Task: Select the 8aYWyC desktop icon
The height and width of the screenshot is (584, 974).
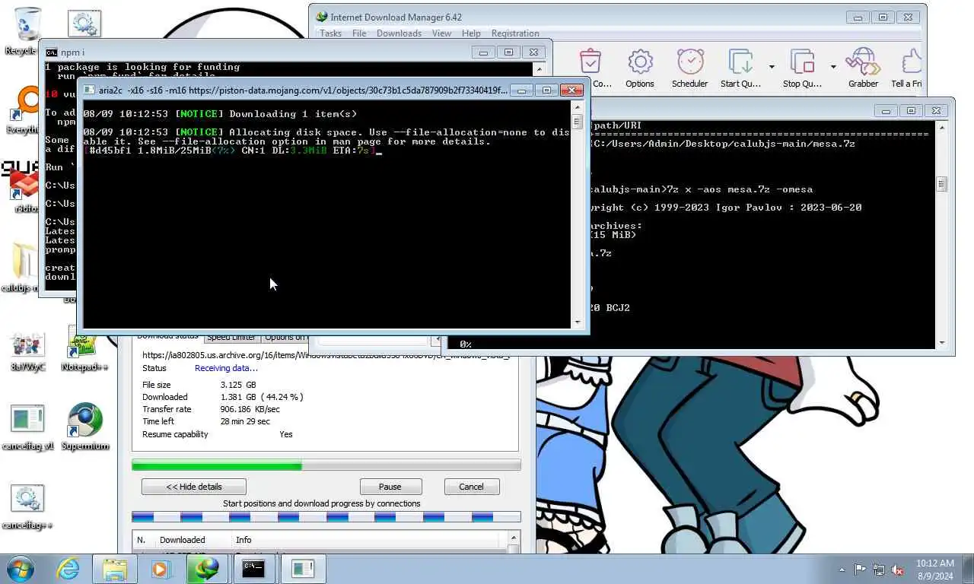Action: (28, 350)
